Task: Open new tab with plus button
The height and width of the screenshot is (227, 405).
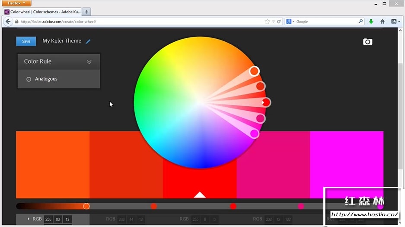Action: [x=86, y=12]
